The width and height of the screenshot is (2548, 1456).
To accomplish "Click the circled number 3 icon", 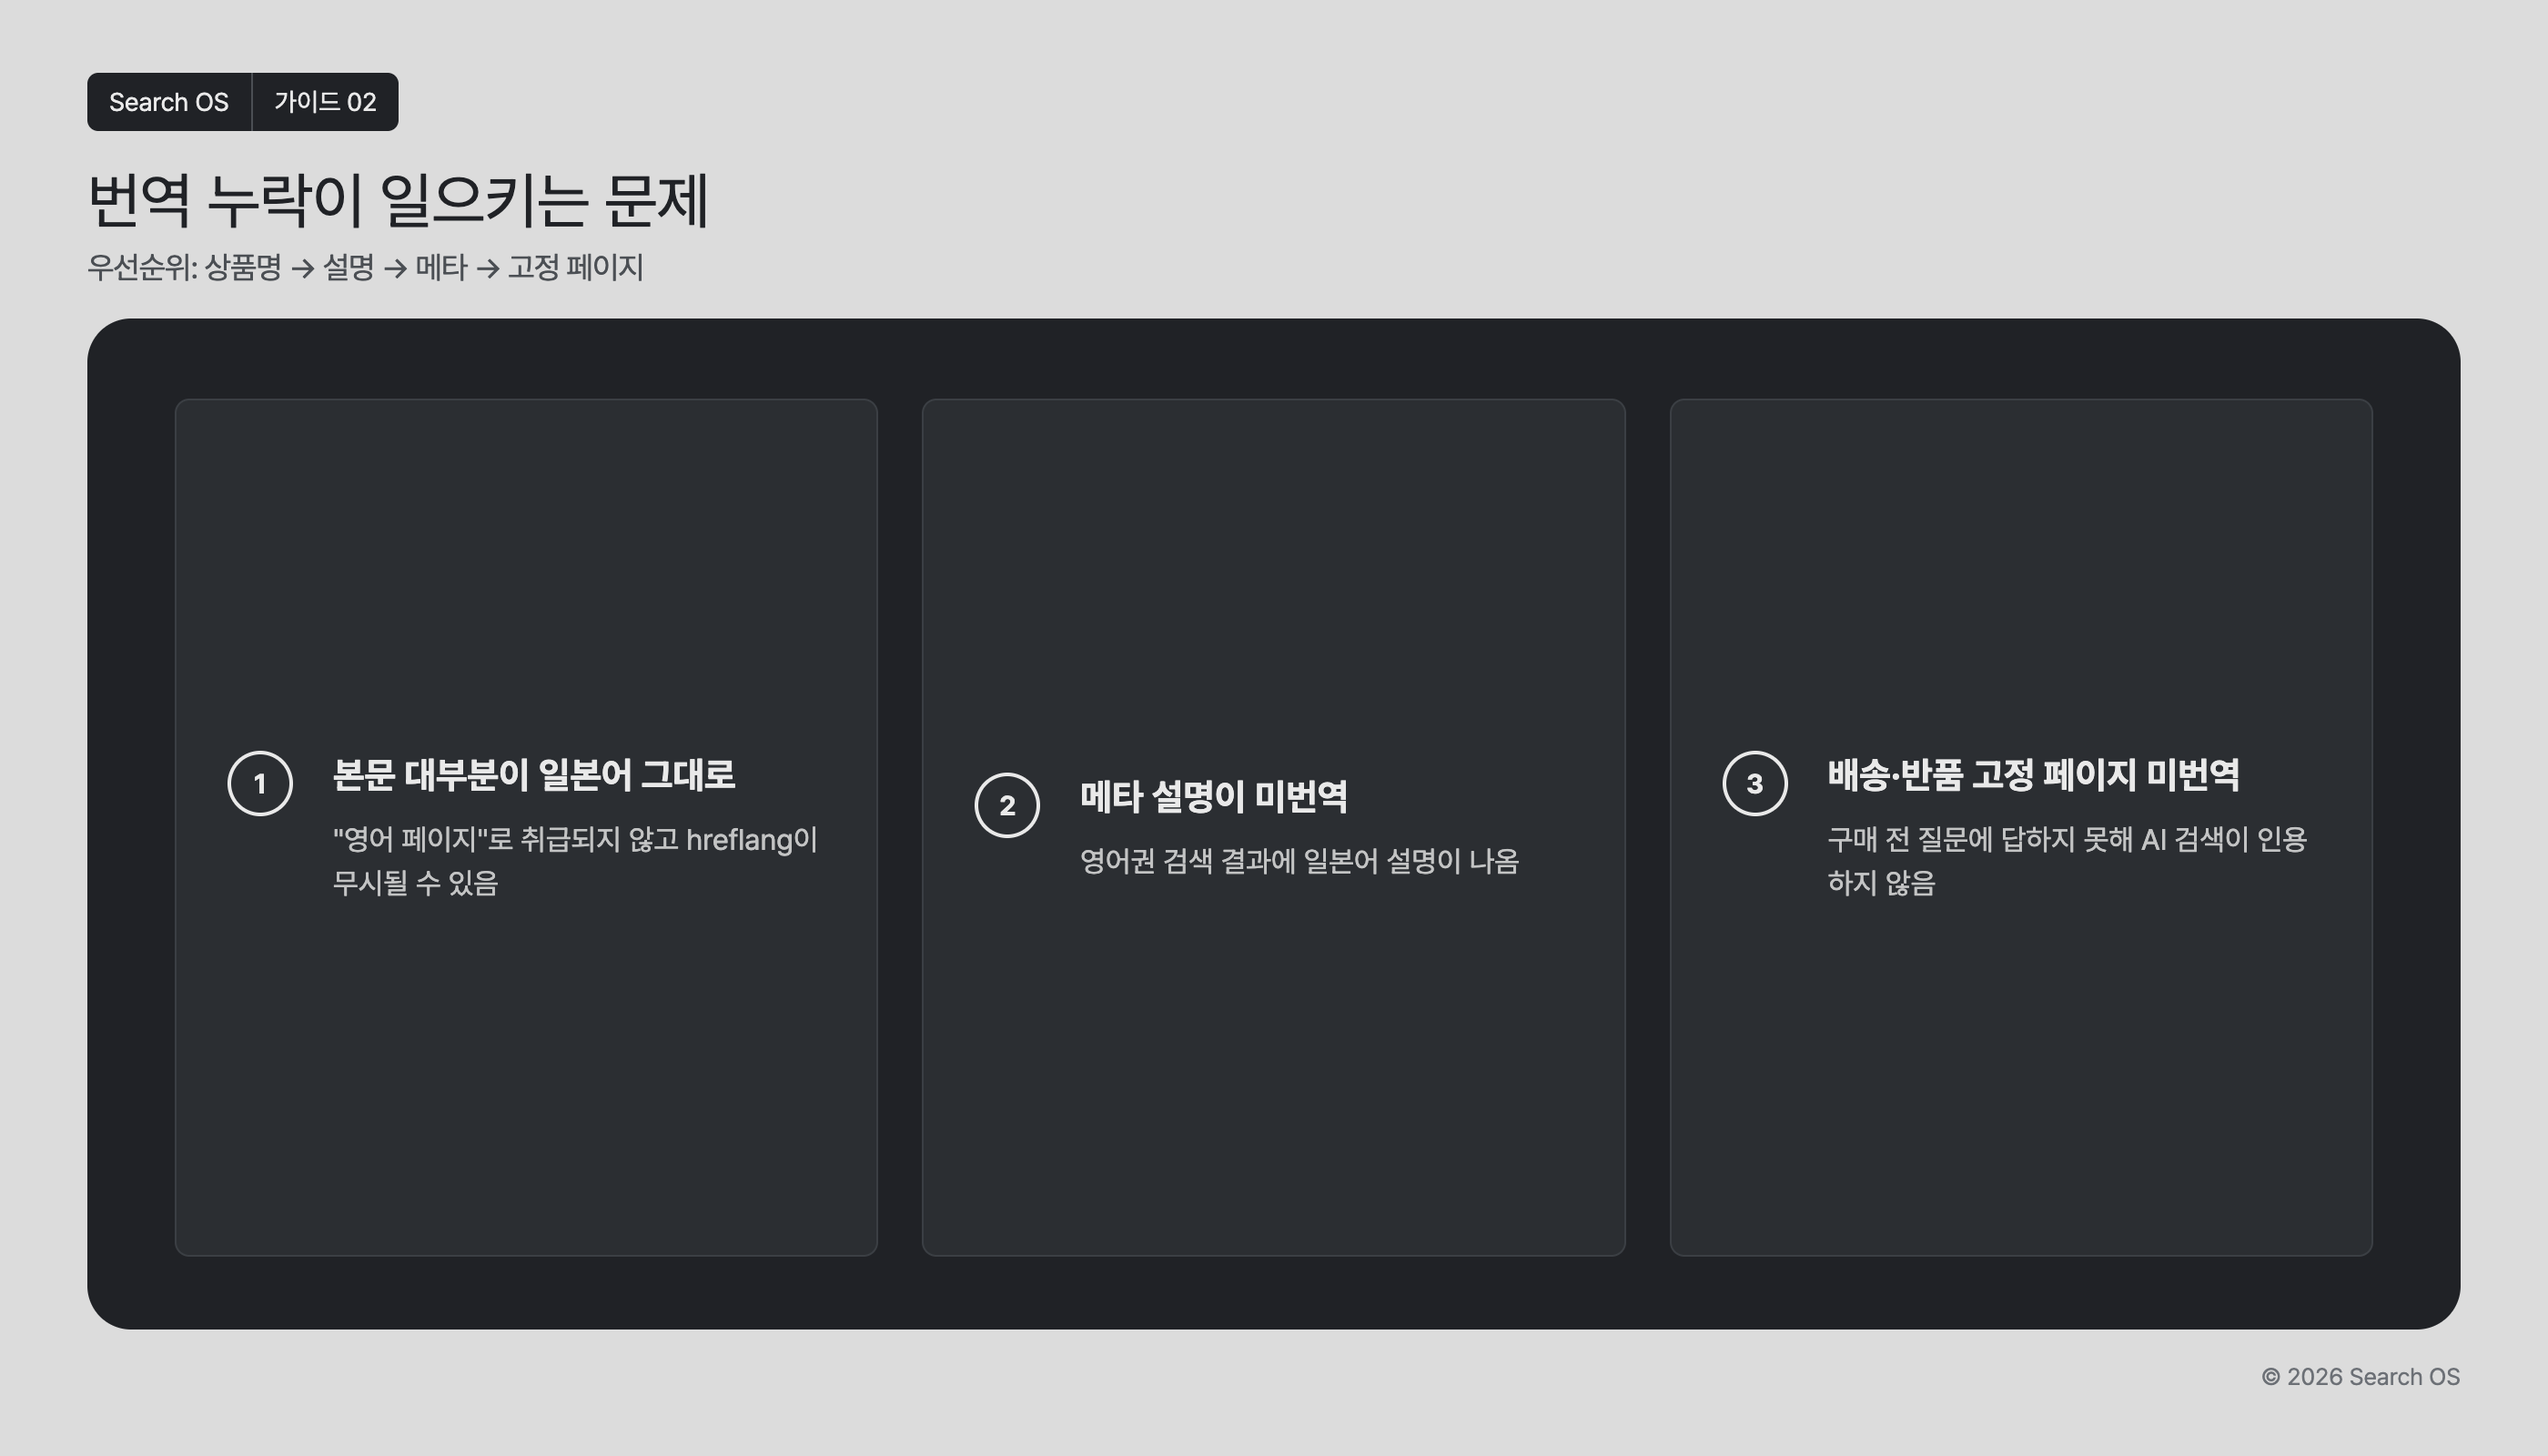I will [1755, 783].
